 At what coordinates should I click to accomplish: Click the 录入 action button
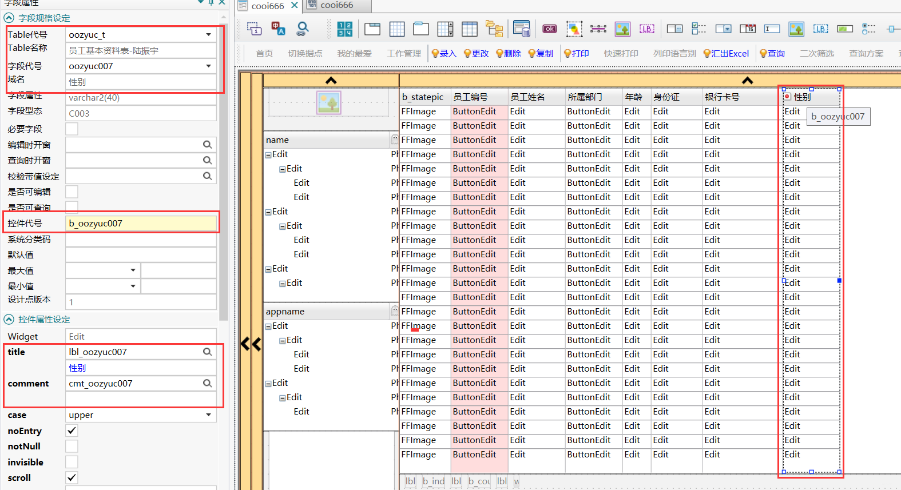pyautogui.click(x=444, y=53)
